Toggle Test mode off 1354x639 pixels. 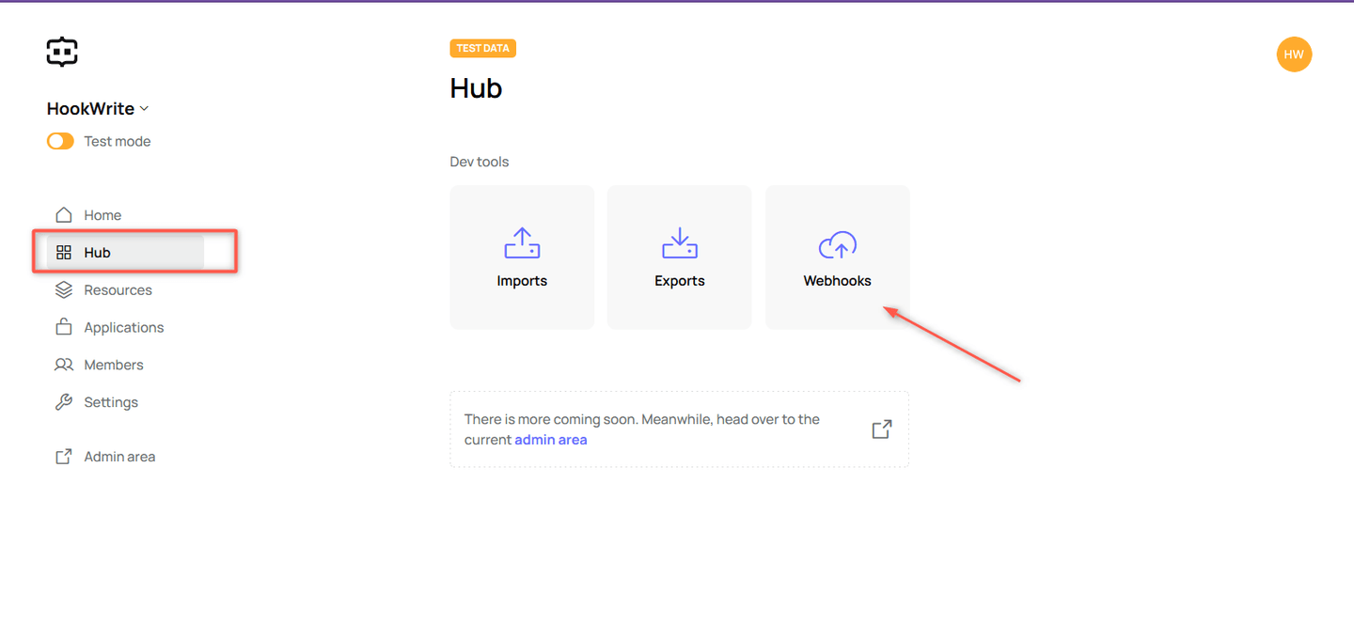[x=60, y=140]
